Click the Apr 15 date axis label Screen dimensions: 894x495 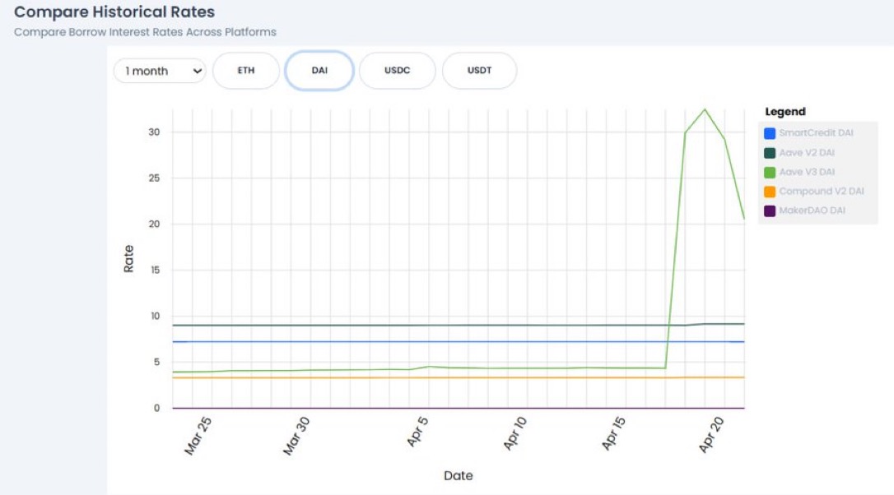tap(613, 433)
